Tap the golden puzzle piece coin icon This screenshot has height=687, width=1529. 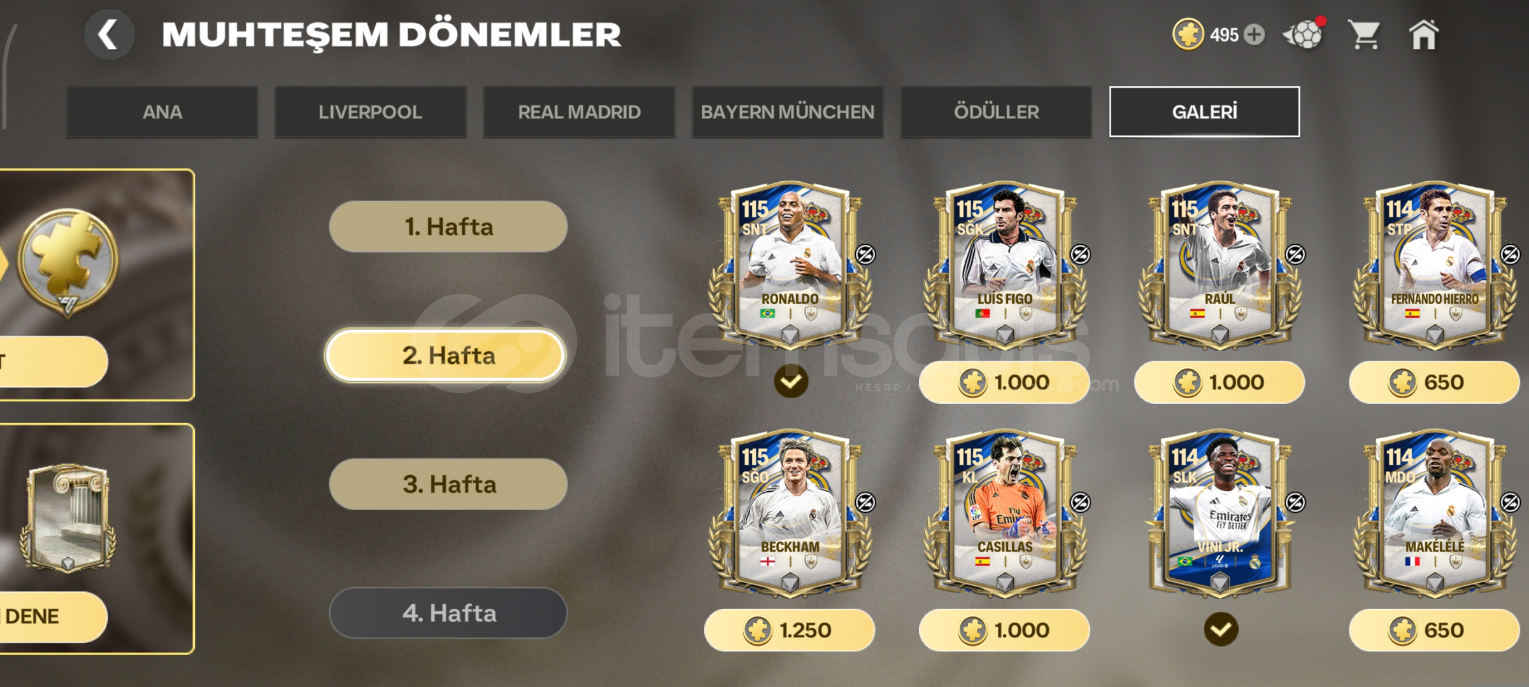(1188, 34)
